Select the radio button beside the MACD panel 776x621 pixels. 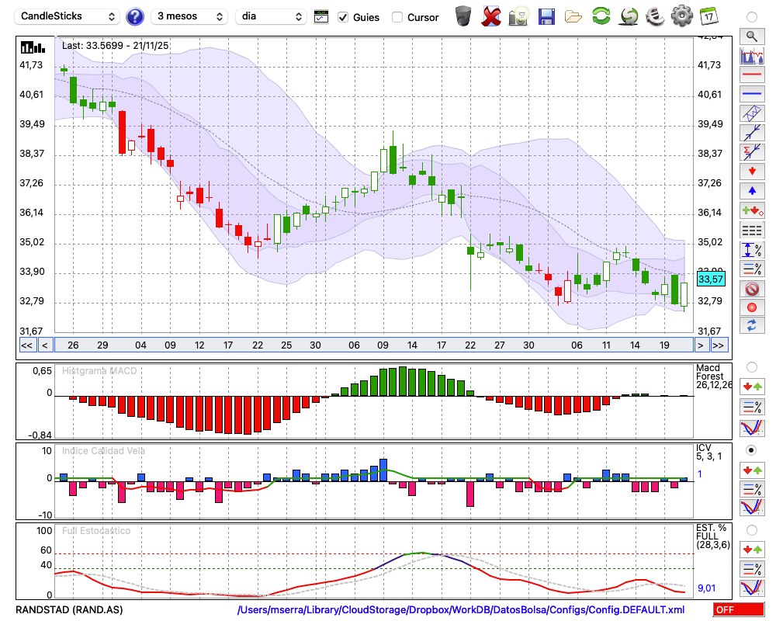coord(751,366)
